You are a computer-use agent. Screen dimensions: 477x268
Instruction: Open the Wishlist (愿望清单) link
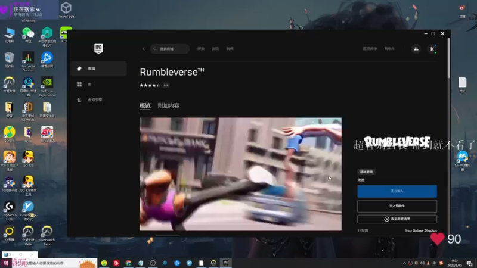(x=370, y=49)
